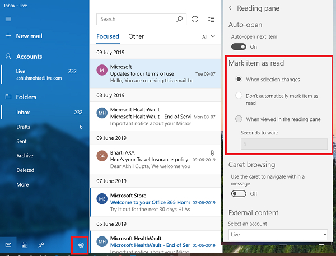Open Welcome to your Office 365 Home email

click(x=156, y=202)
